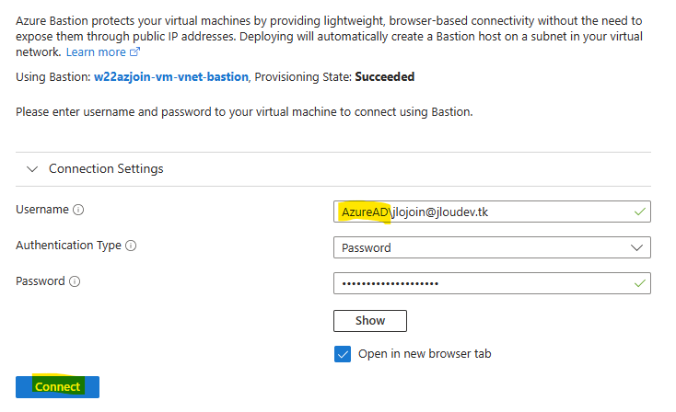Open the w22azjoin-vm-vnet-bastion link
Viewport: 676px width, 412px height.
pos(171,76)
